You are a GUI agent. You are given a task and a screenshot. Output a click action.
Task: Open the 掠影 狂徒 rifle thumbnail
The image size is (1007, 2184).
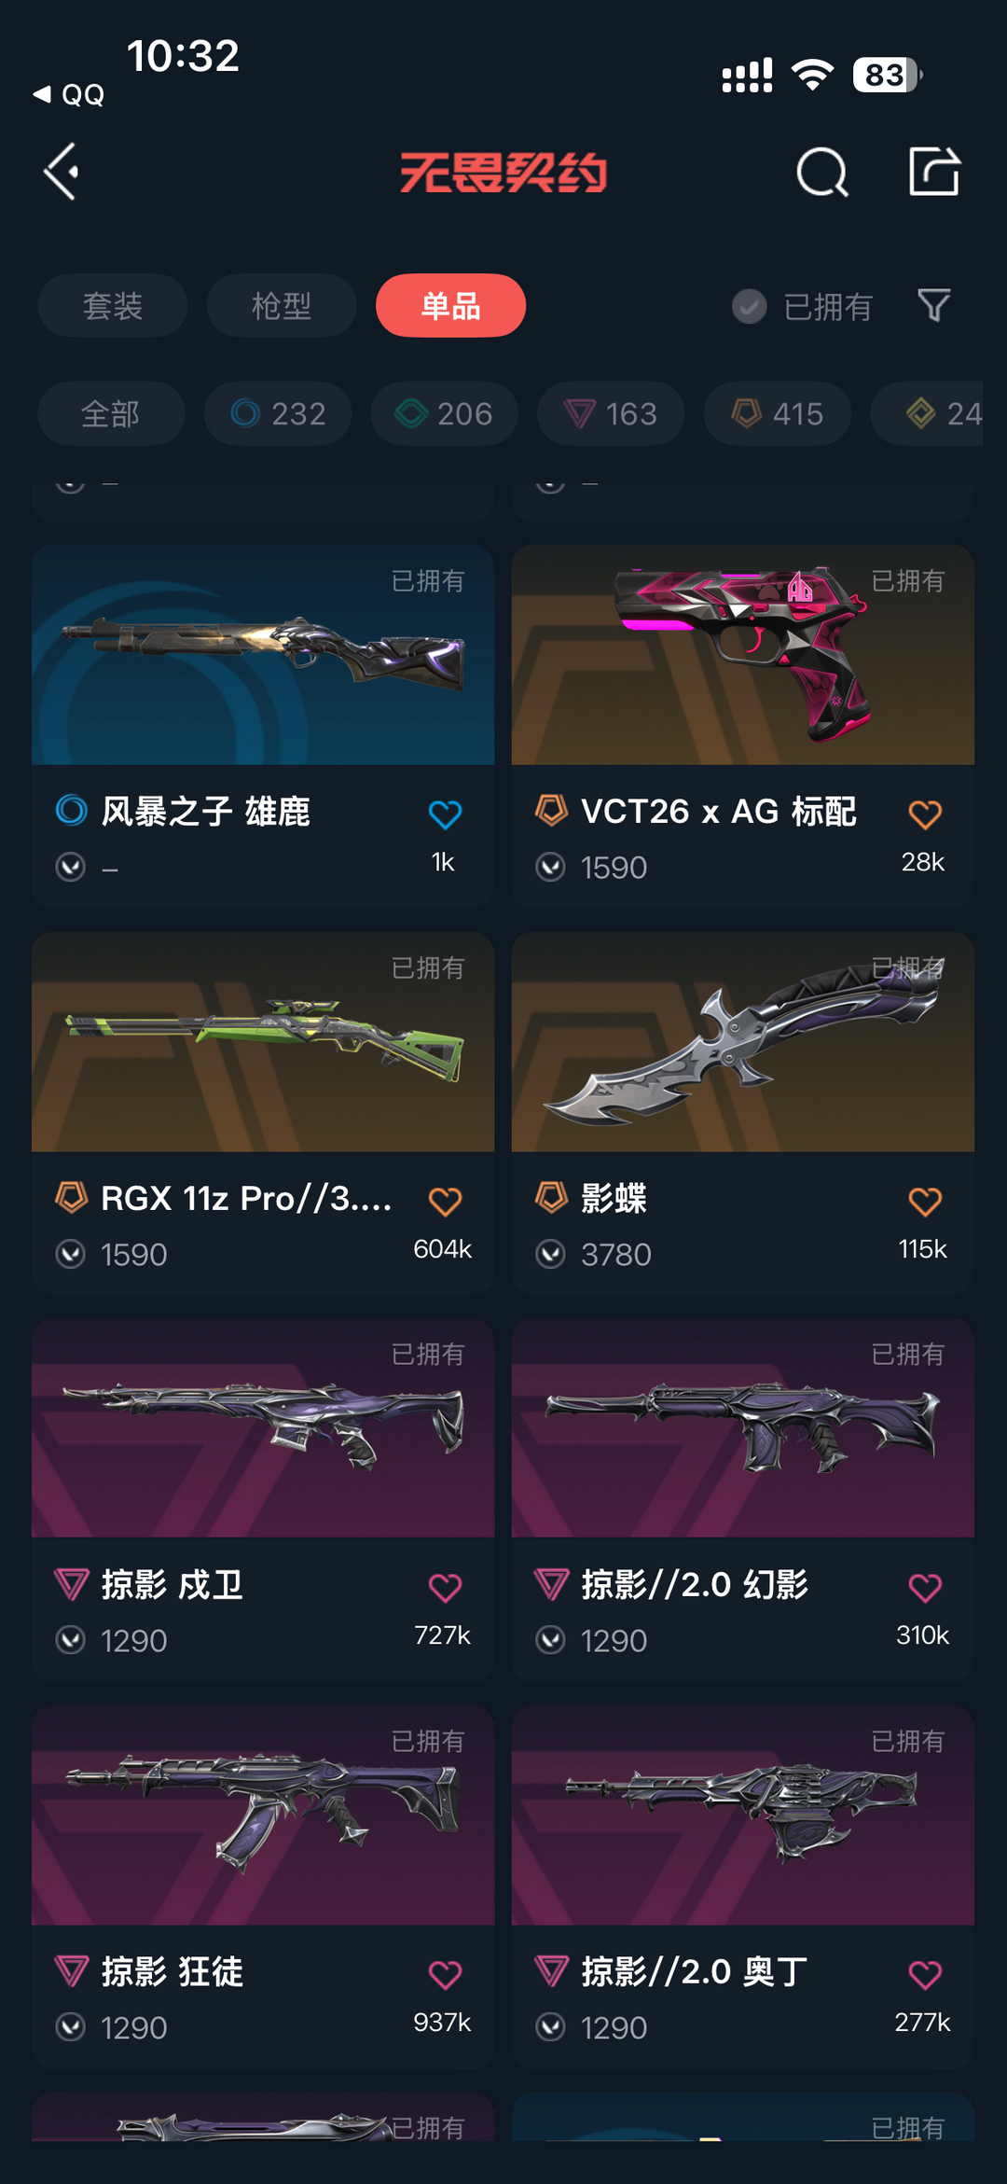(263, 1815)
